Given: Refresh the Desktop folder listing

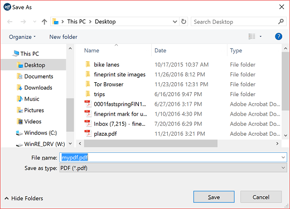Looking at the screenshot, I should tap(183, 22).
